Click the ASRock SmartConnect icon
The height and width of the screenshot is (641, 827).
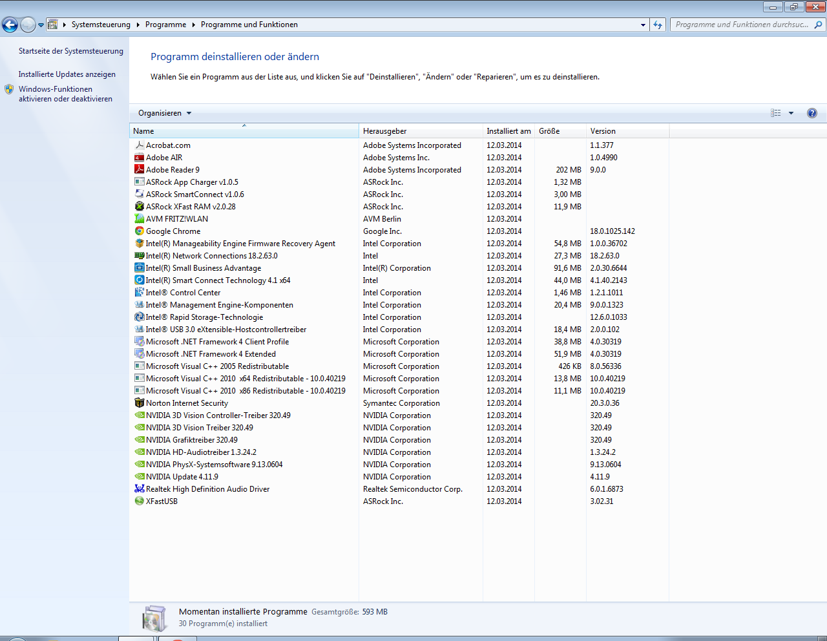pyautogui.click(x=139, y=194)
